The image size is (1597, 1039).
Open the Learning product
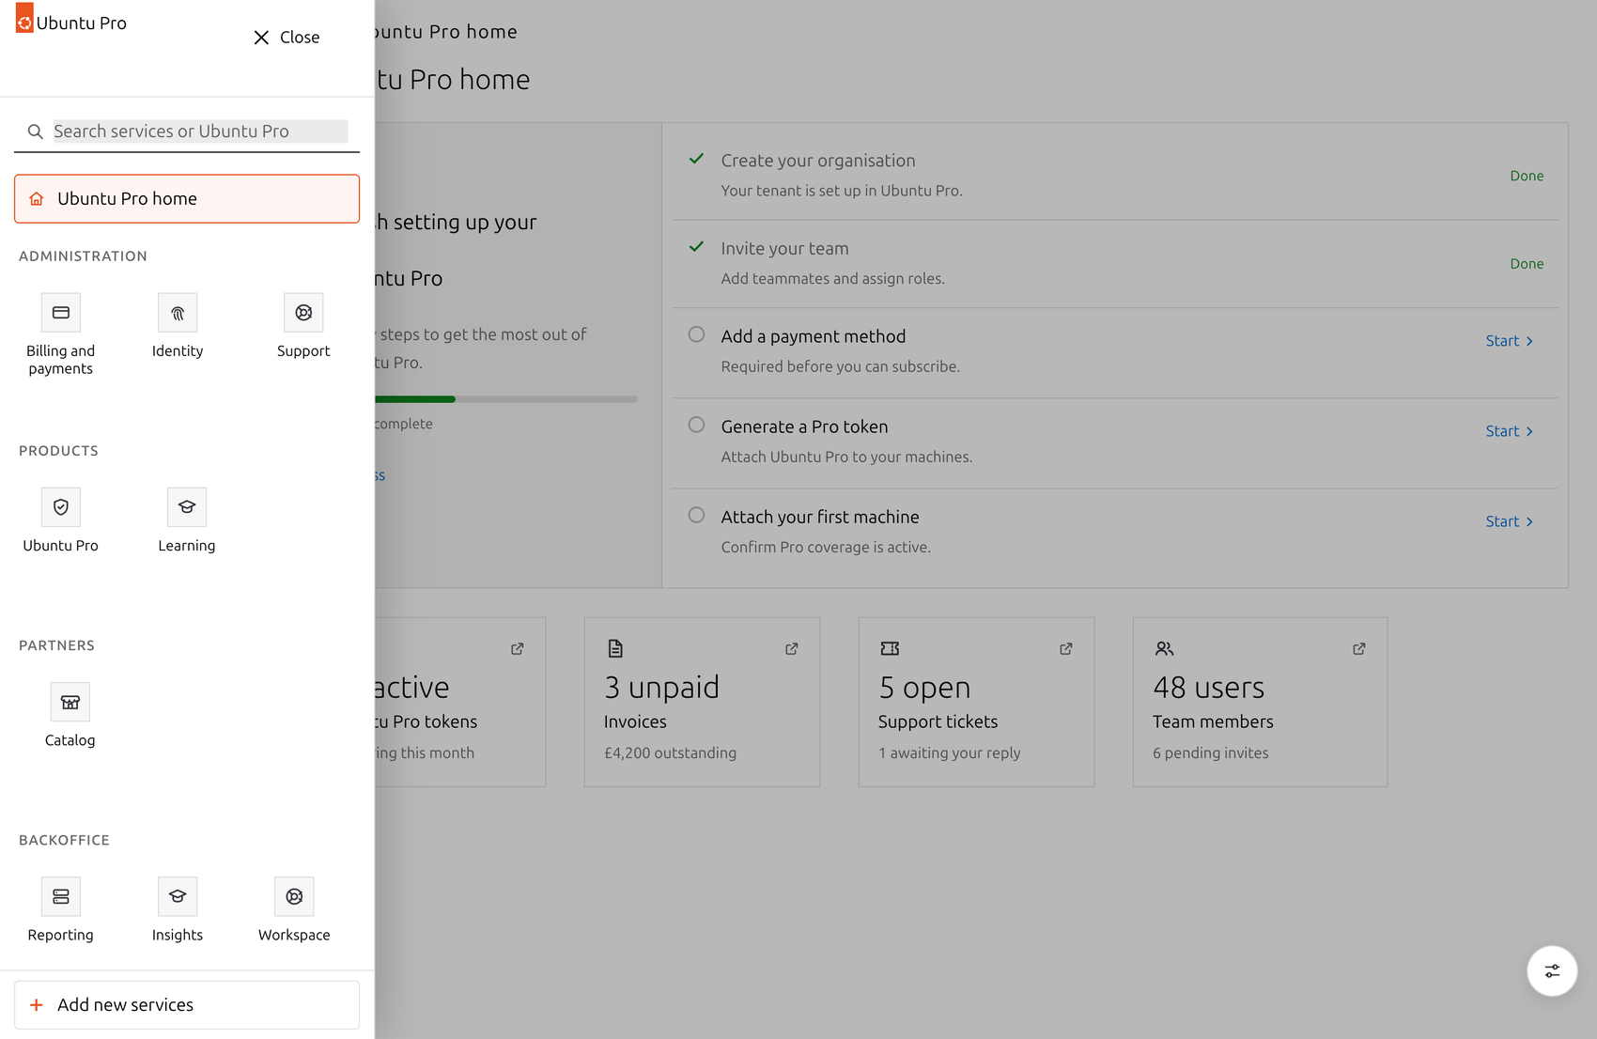187,520
